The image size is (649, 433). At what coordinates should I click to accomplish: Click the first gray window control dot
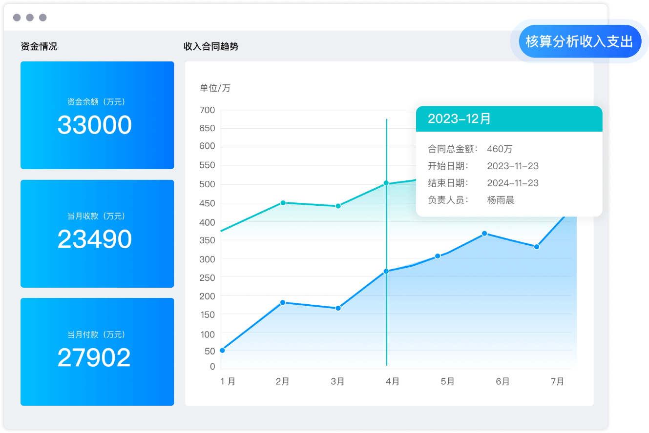click(17, 18)
